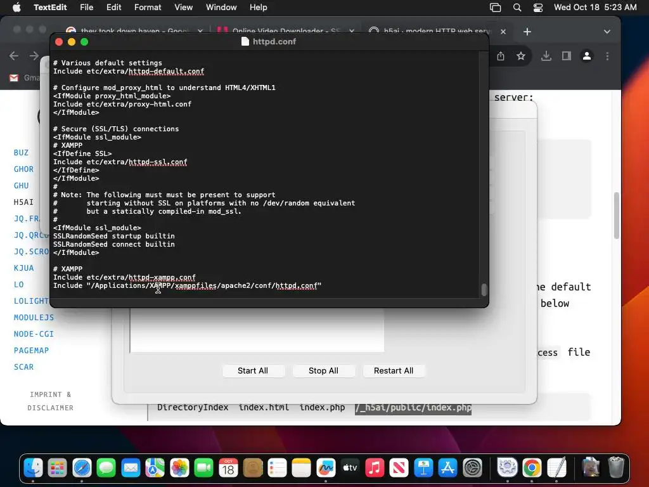The height and width of the screenshot is (487, 649).
Task: Open Apple TV in the dock
Action: click(x=350, y=469)
